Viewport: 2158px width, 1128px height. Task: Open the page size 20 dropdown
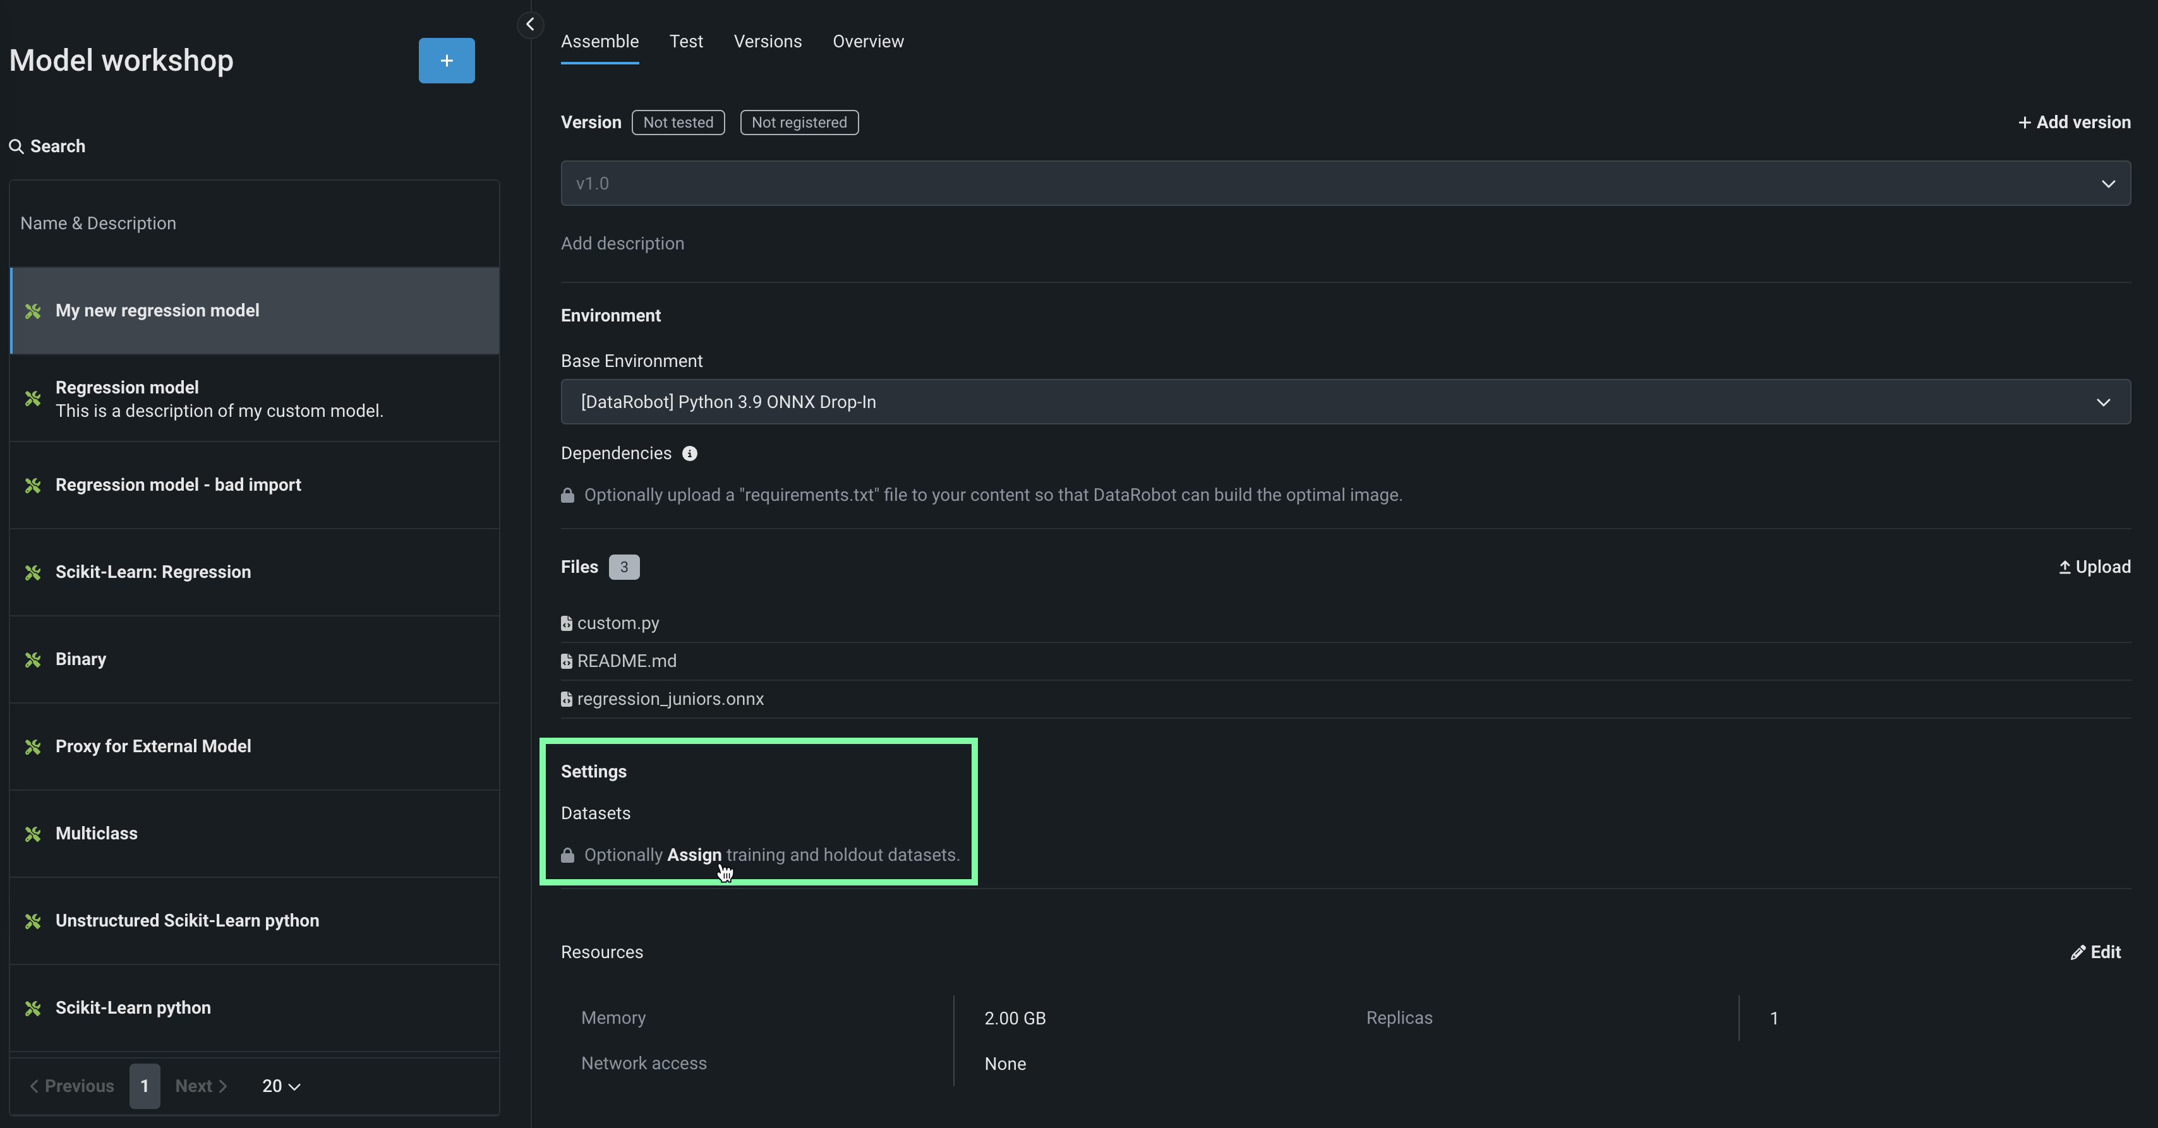pyautogui.click(x=280, y=1086)
